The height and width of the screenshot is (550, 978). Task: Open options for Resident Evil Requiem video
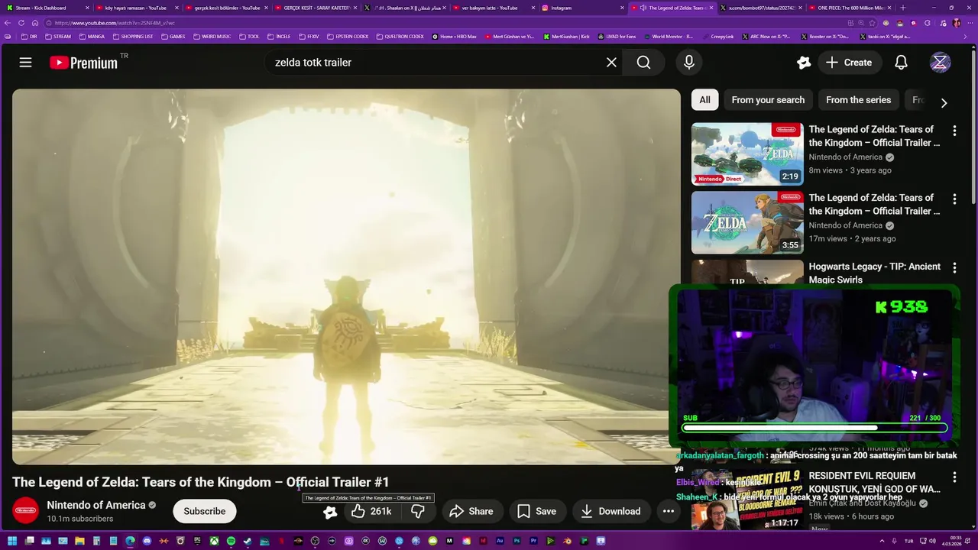(954, 477)
